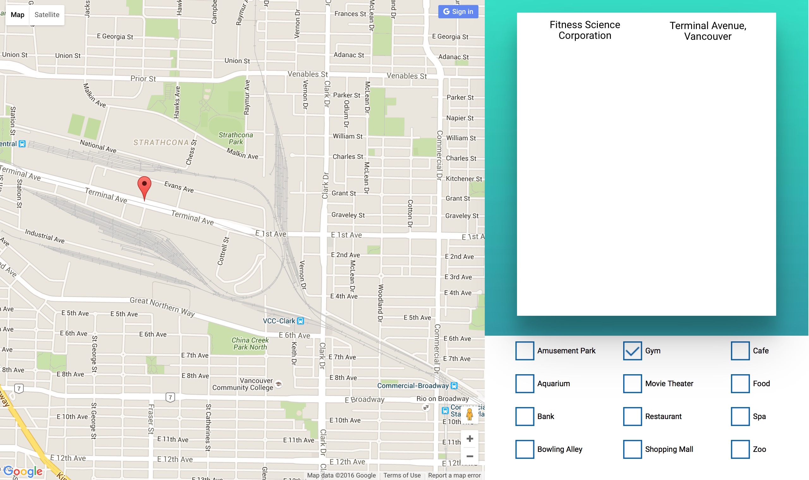Select the Shopping Mall checkbox
The image size is (809, 480).
[x=632, y=449]
